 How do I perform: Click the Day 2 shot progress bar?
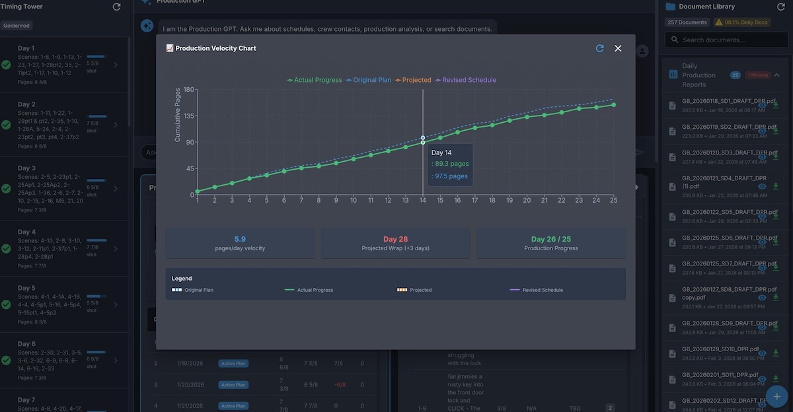click(96, 117)
